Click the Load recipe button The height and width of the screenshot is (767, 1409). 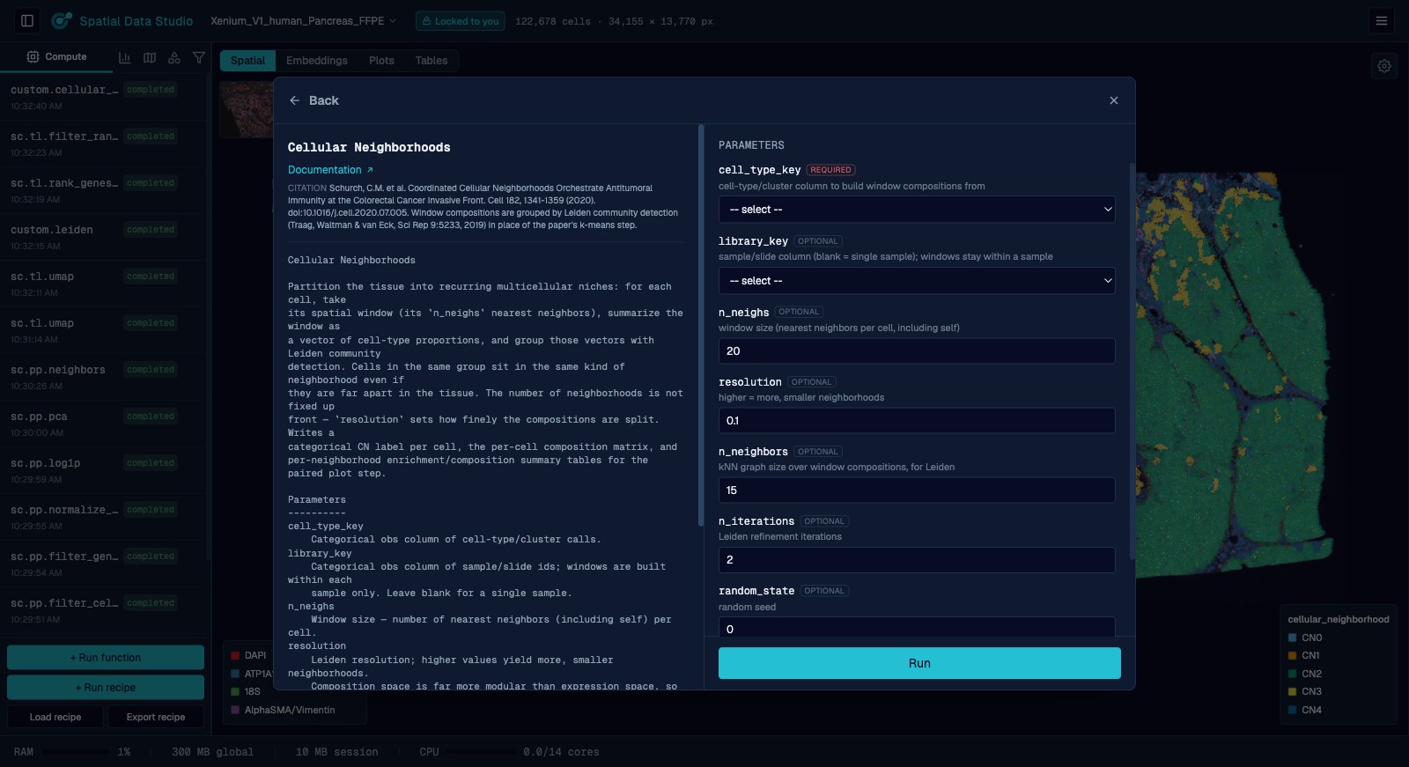tap(55, 717)
